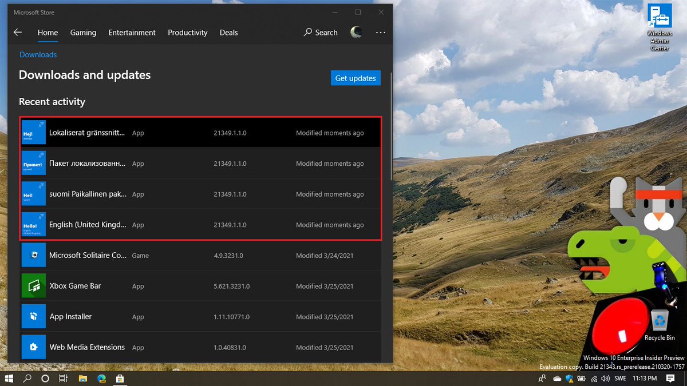Click the OneDrive cloud tray icon

[x=558, y=379]
